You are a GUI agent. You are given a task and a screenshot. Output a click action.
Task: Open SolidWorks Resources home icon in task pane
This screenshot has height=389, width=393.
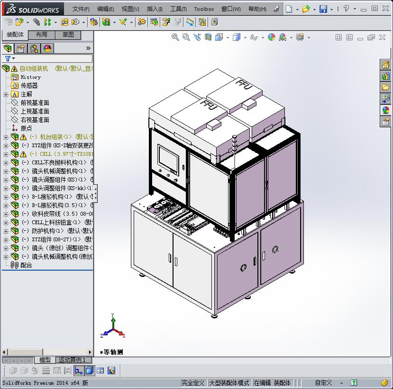386,65
